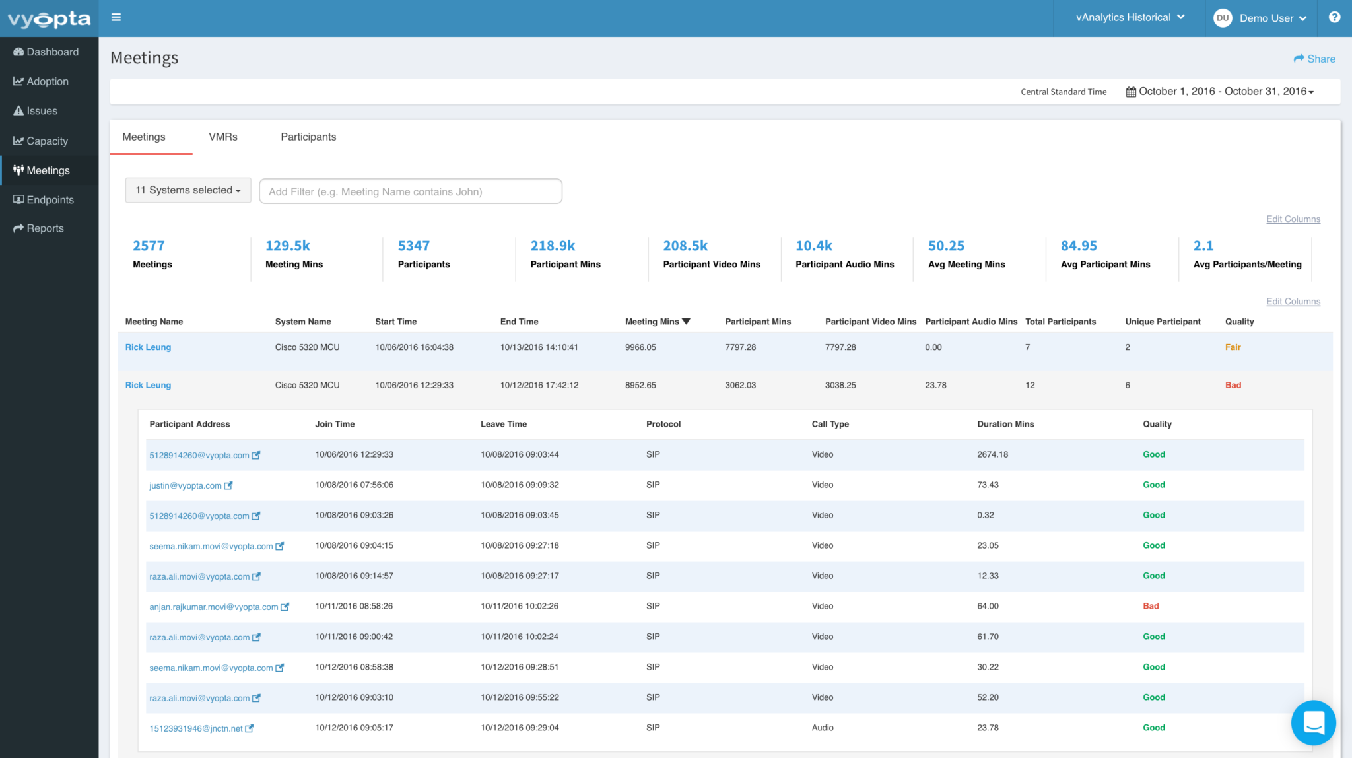
Task: Sort by Start Time column header
Action: (x=395, y=322)
